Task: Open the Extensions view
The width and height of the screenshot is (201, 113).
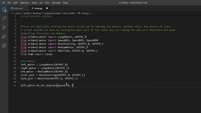Action: click(x=4, y=46)
